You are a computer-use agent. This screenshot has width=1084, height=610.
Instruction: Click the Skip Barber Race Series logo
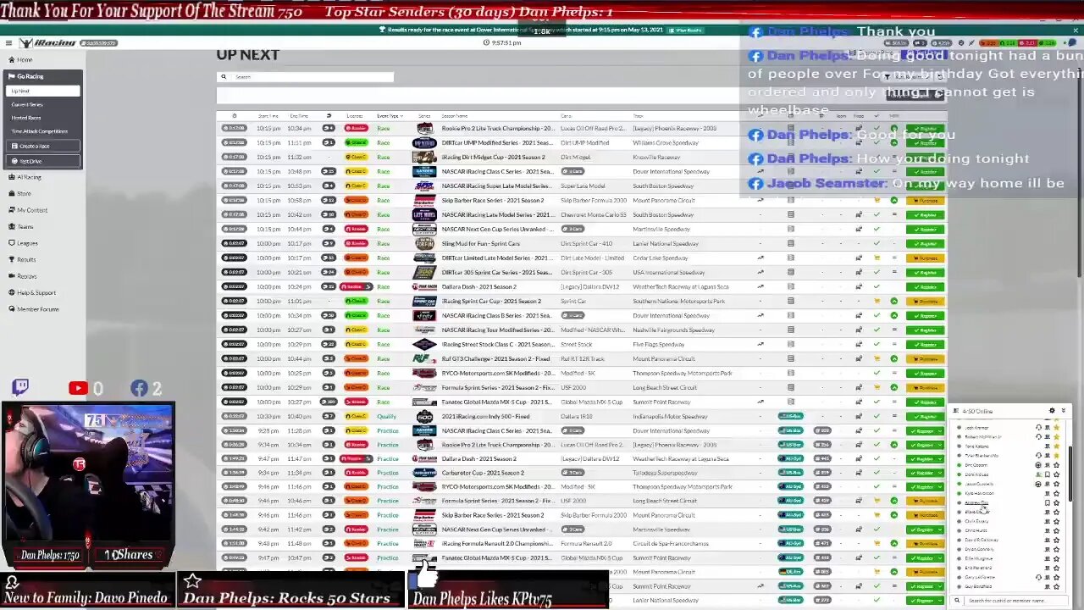(x=424, y=201)
